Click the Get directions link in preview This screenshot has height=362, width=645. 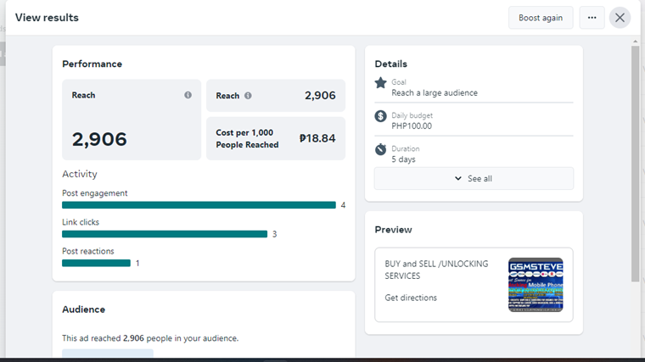[411, 298]
